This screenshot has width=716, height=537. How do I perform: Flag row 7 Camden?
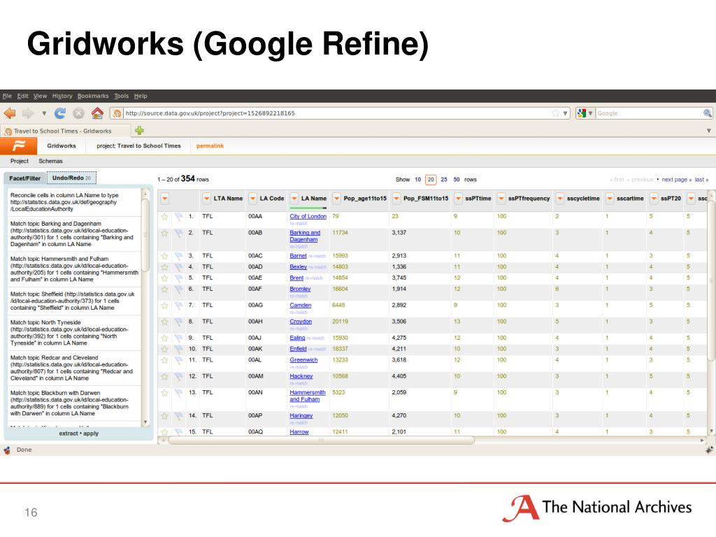pyautogui.click(x=178, y=306)
